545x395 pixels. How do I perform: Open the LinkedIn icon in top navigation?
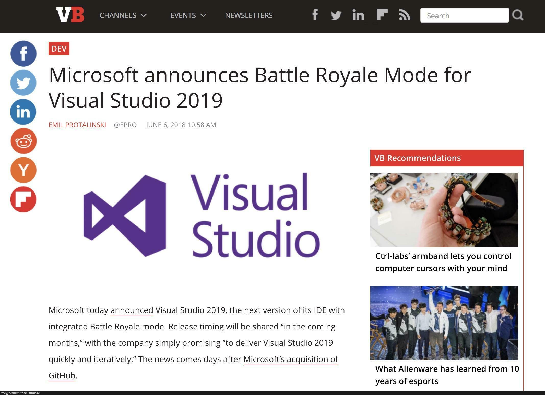358,15
